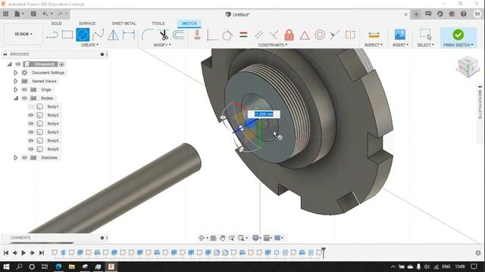The height and width of the screenshot is (272, 485).
Task: Hide Body6 with its eye icon
Action: coord(30,150)
